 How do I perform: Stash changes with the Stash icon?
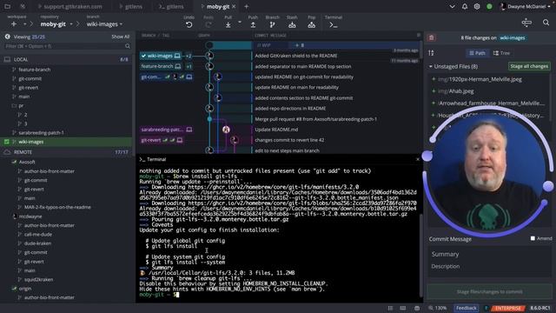coord(292,25)
